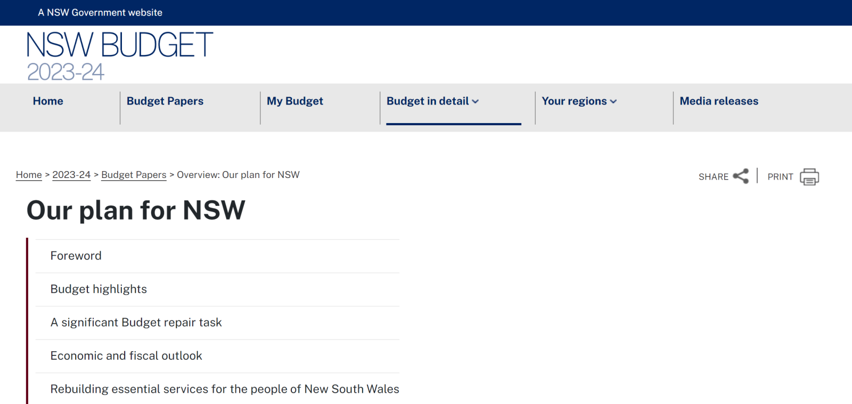The width and height of the screenshot is (852, 404).
Task: View Economic and fiscal outlook section
Action: [x=126, y=356]
